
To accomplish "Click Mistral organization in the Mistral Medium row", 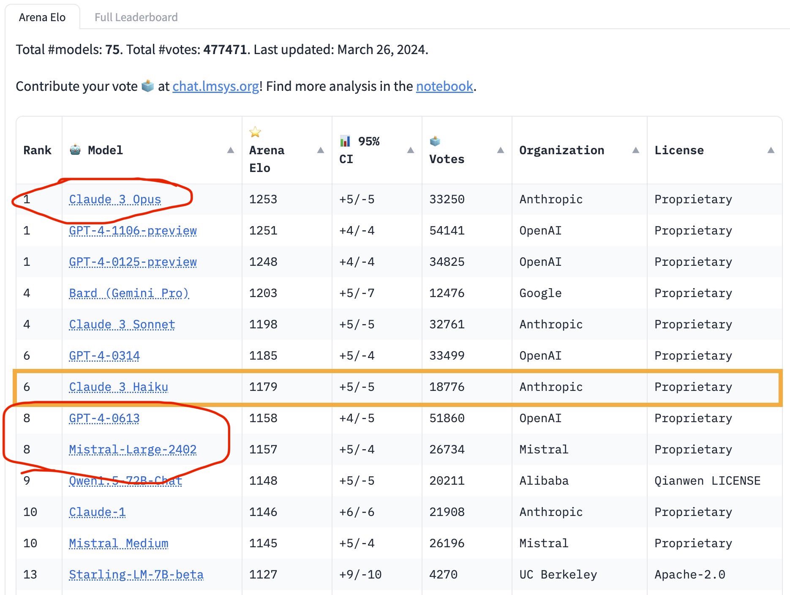I will pos(544,543).
